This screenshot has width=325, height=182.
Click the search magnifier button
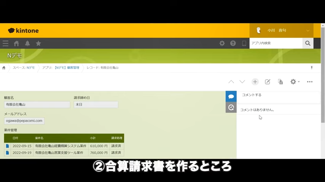308,43
